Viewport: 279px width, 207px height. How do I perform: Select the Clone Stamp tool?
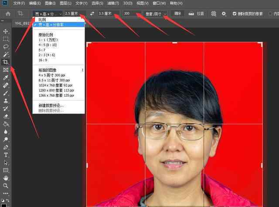point(6,100)
